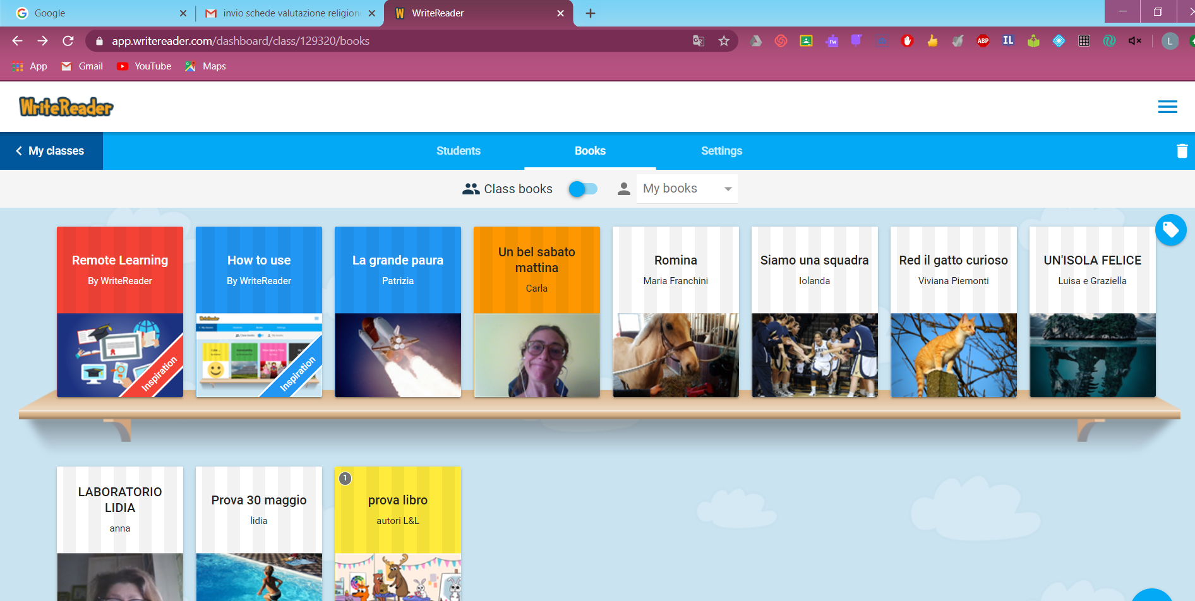
Task: Open the Settings tab
Action: [x=721, y=151]
